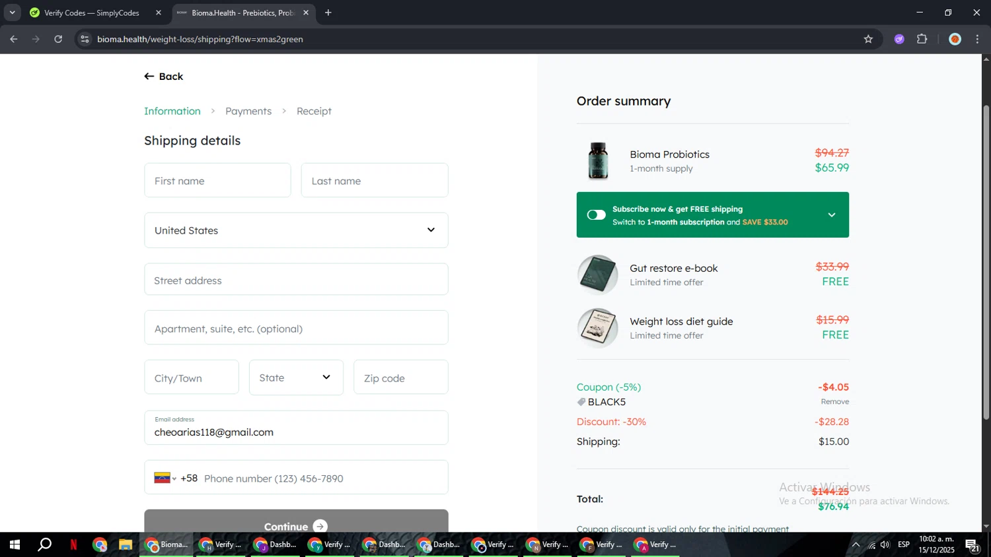The height and width of the screenshot is (557, 991).
Task: Open the volume tray icon
Action: coord(885,544)
